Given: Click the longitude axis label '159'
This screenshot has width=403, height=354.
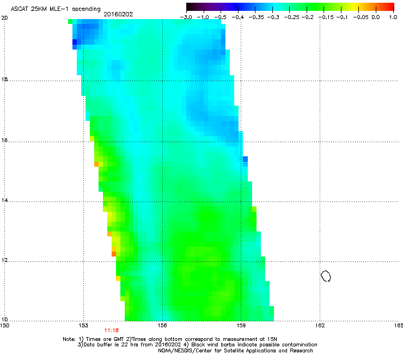Looking at the screenshot, I should pos(241,326).
